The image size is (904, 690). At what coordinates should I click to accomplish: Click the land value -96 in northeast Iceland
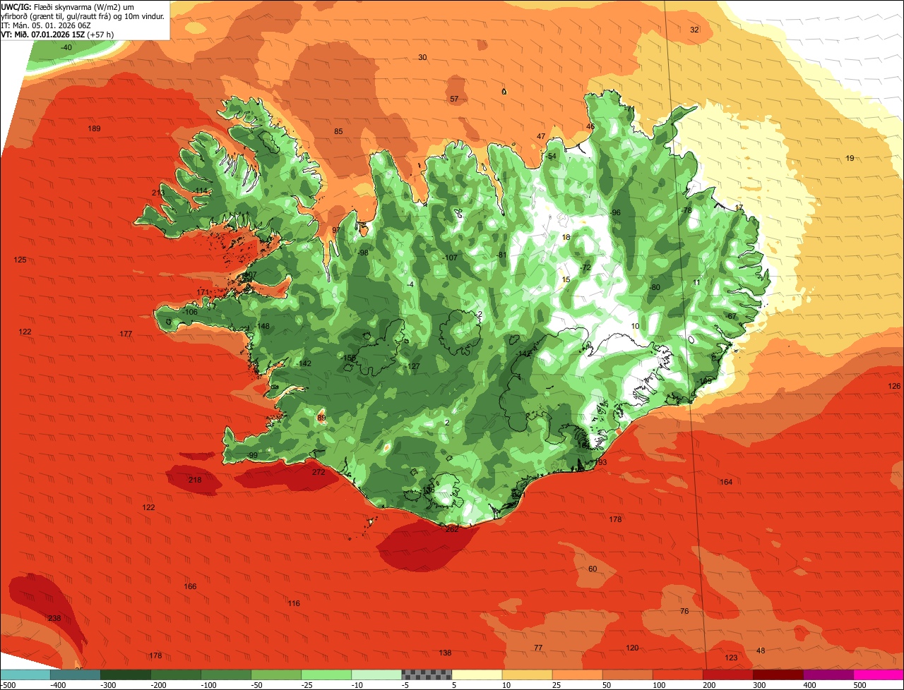click(x=615, y=212)
